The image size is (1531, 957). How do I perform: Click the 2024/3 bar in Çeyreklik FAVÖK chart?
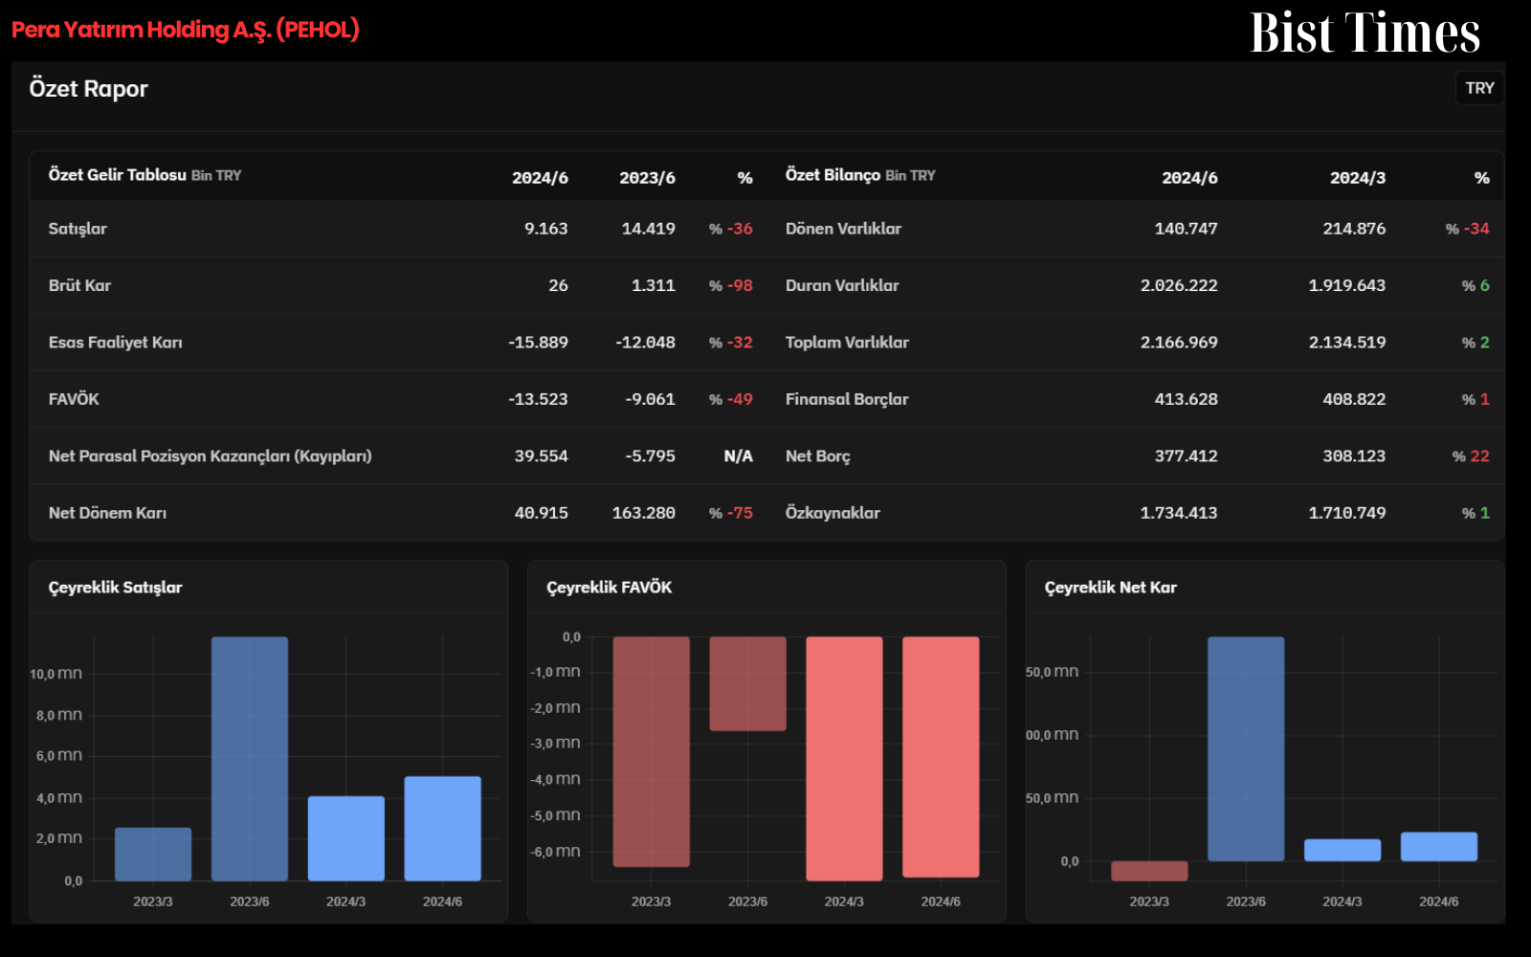click(844, 759)
